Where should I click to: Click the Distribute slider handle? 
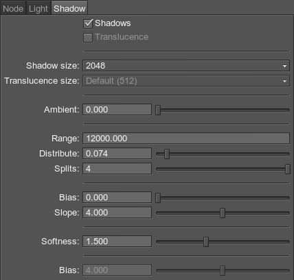[167, 154]
